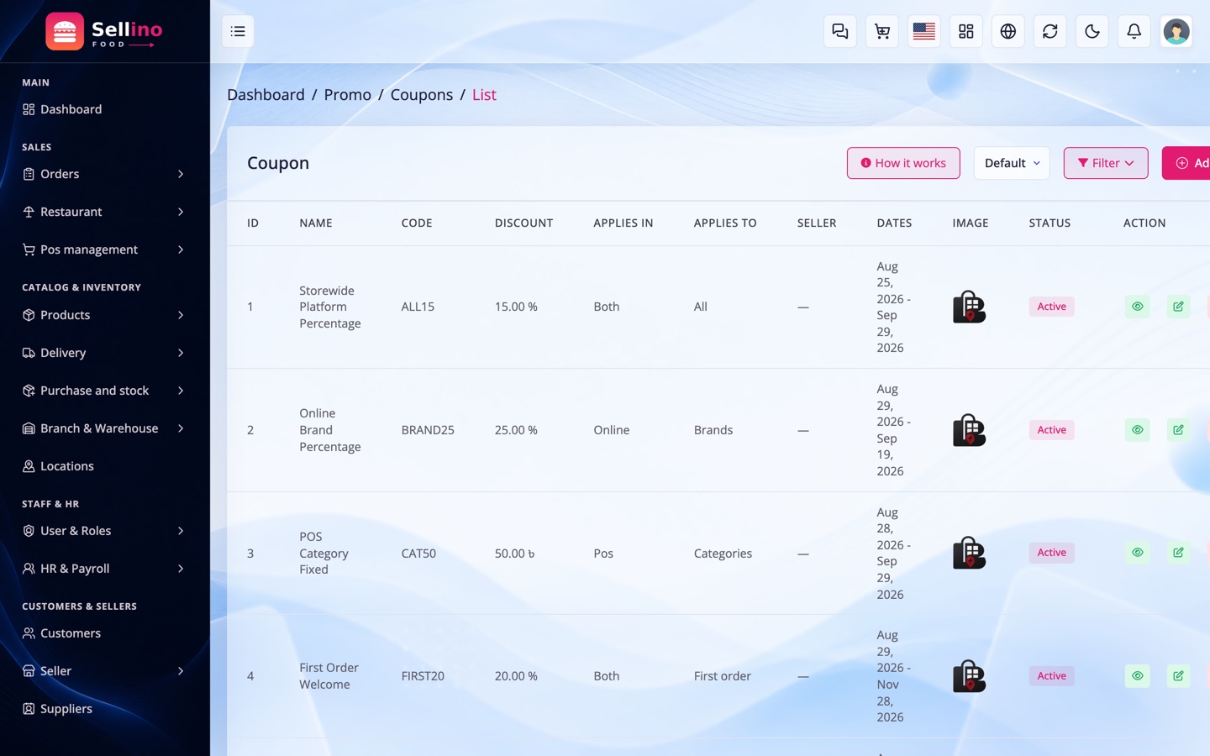Open the Filter dropdown

pyautogui.click(x=1106, y=163)
